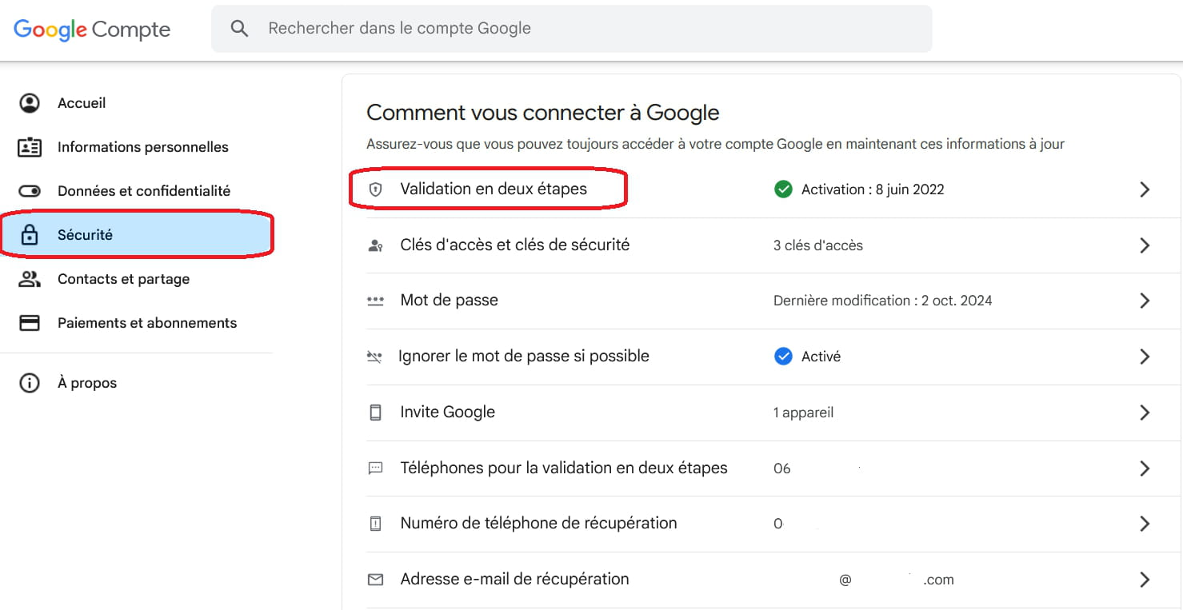
Task: Click the phone icon next to Invite Google
Action: coord(375,412)
